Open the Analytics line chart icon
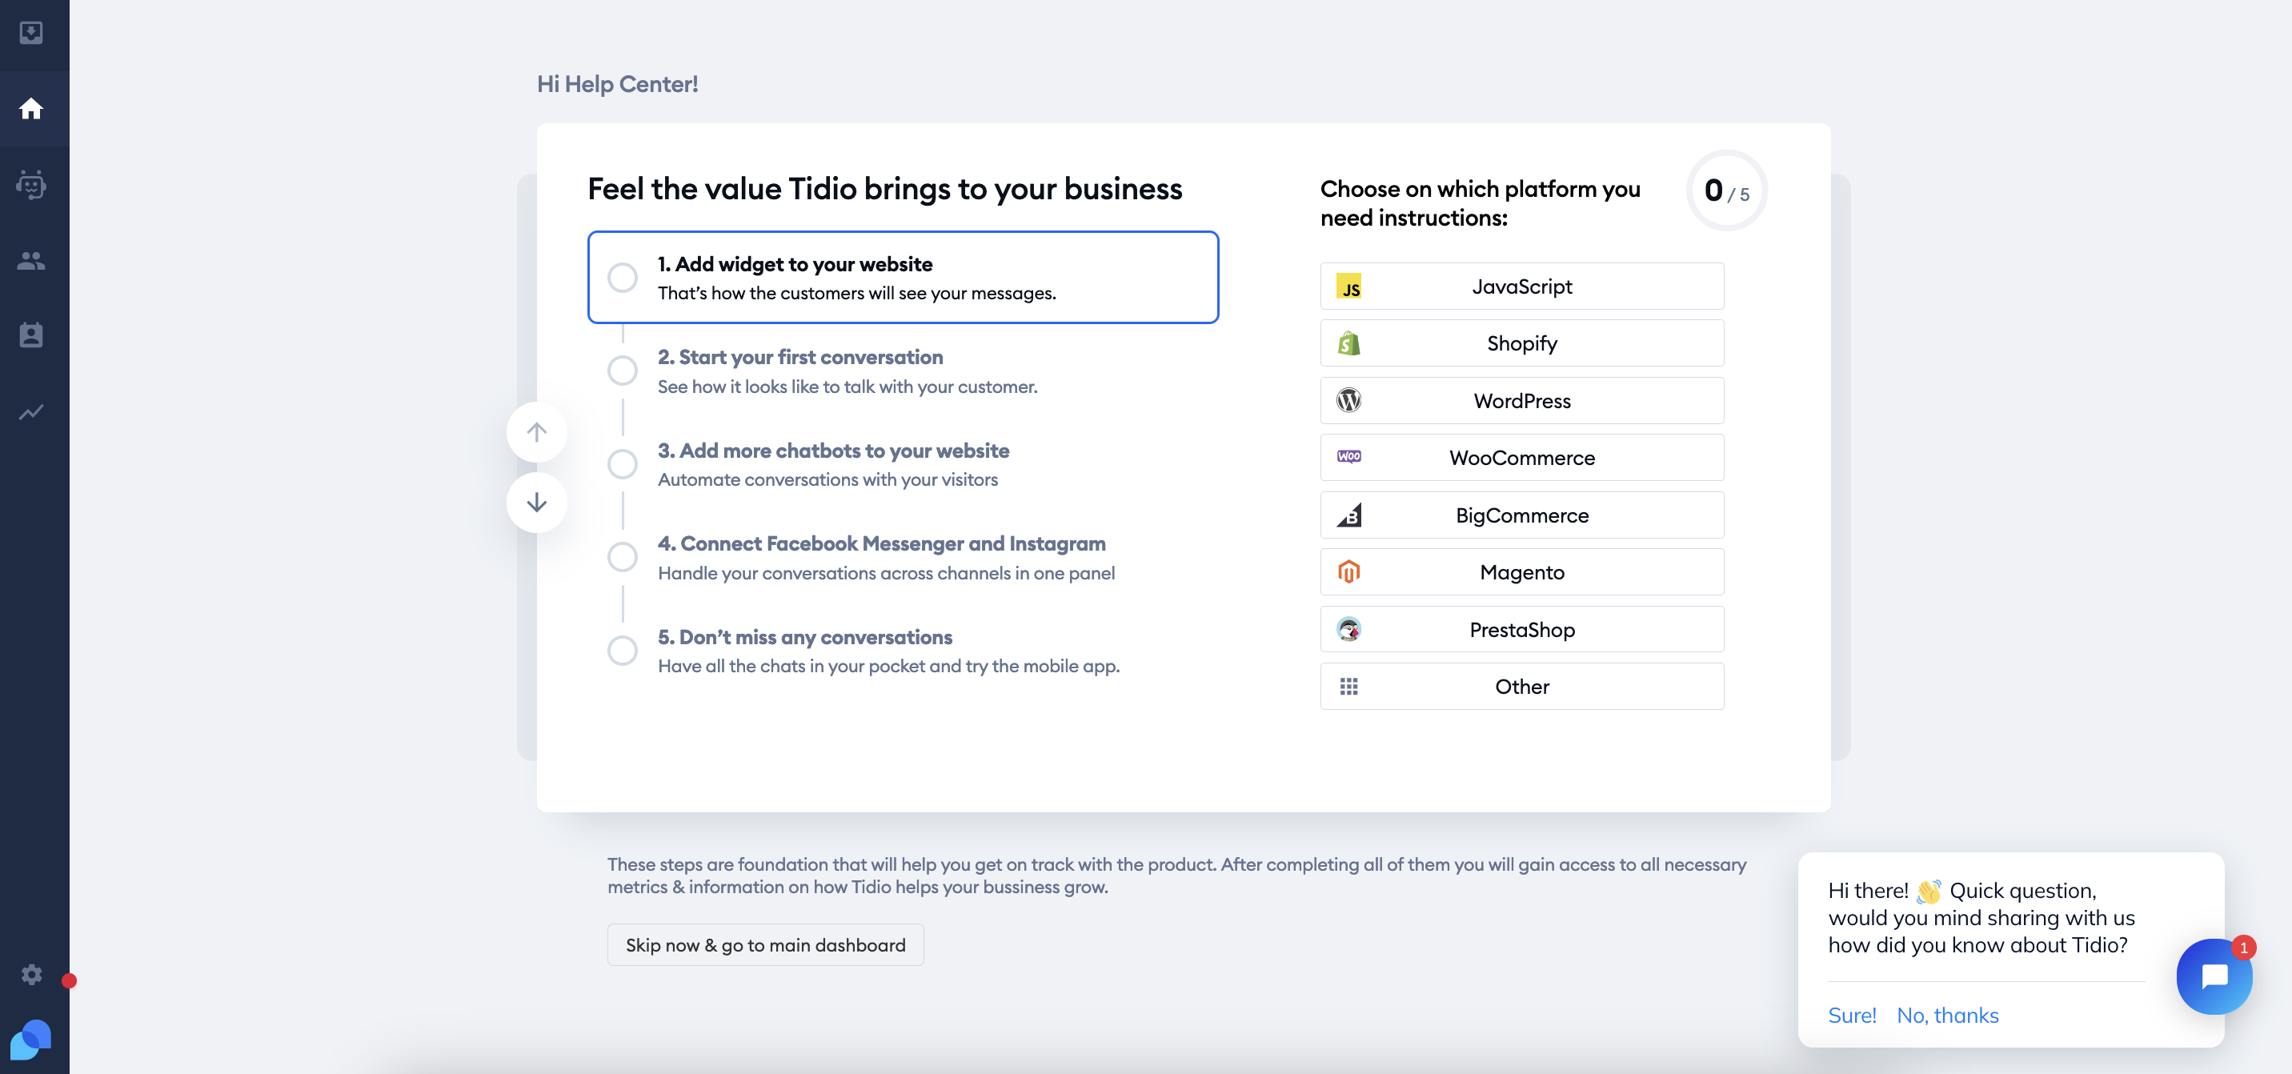 31,412
